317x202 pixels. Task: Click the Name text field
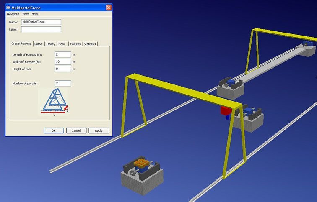click(x=41, y=22)
